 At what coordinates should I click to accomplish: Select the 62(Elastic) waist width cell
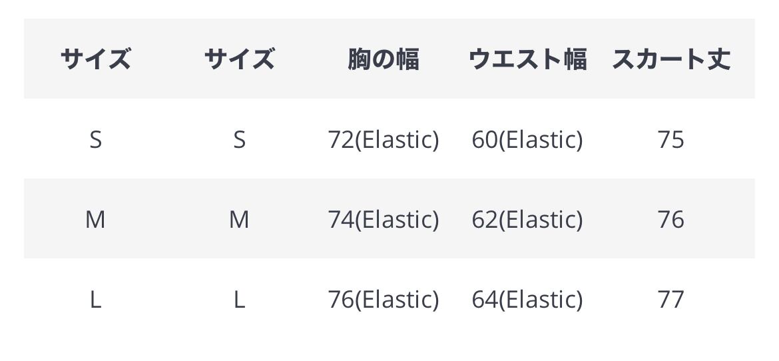[527, 219]
